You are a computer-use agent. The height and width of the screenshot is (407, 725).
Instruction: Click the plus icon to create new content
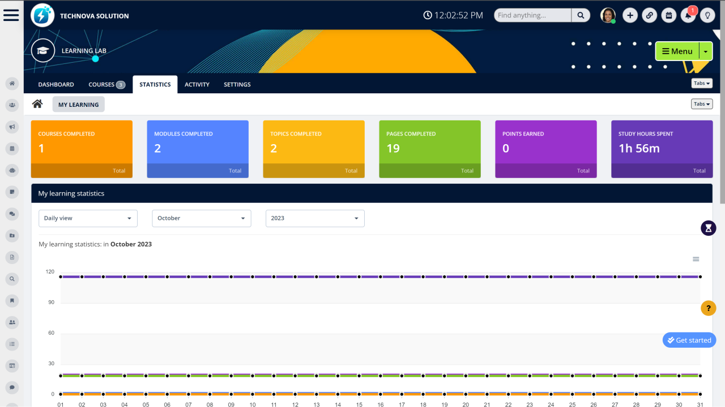(x=630, y=15)
